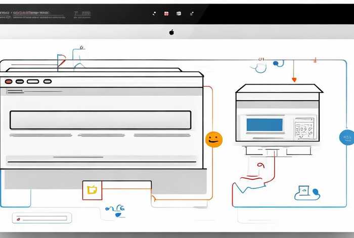
Task: Toggle the white outlined pill in titlebar
Action: [33, 81]
